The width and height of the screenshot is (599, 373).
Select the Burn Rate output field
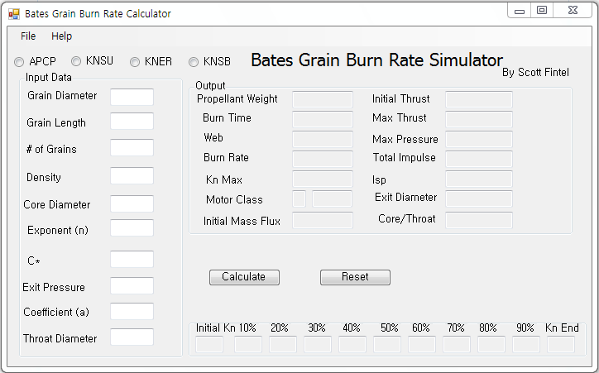click(x=323, y=159)
